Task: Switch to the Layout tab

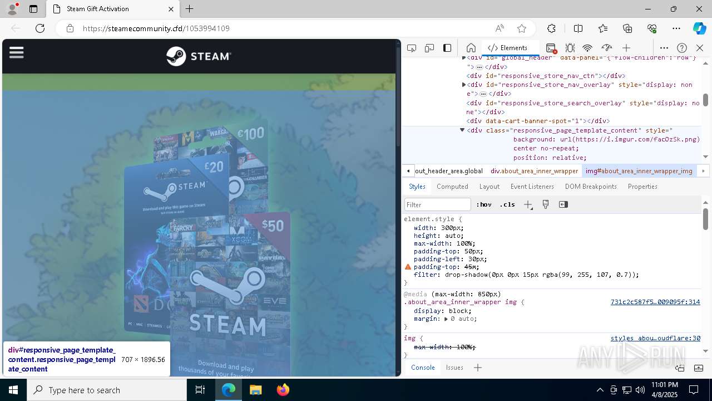Action: pyautogui.click(x=489, y=187)
